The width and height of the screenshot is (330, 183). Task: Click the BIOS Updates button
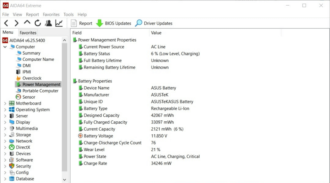[x=114, y=23]
